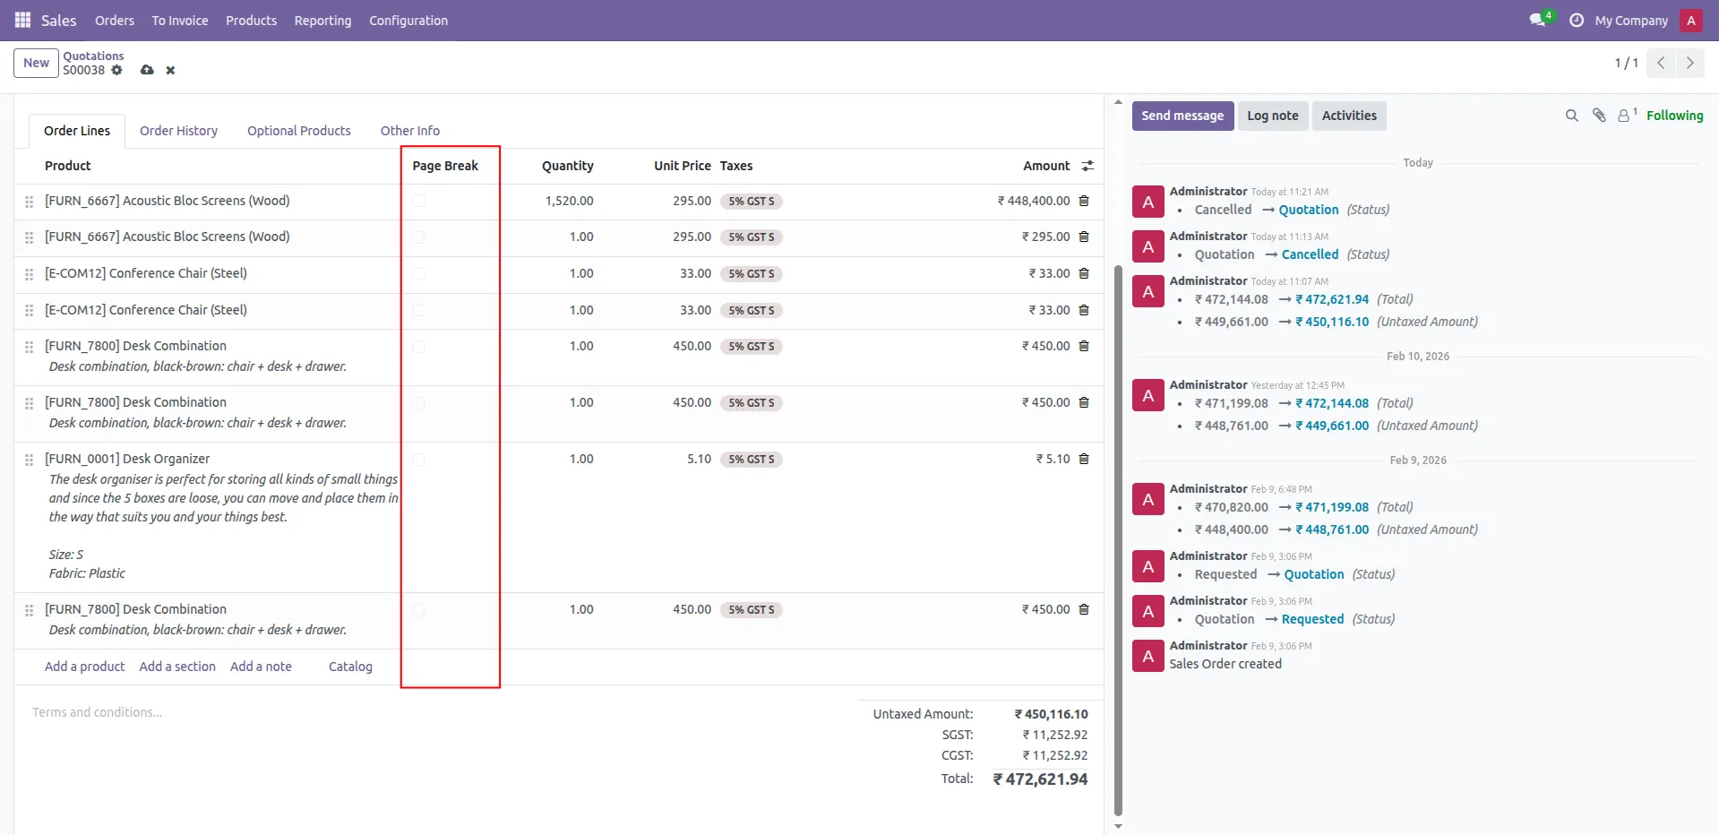The height and width of the screenshot is (835, 1719).
Task: Switch to the Optional Products tab
Action: click(x=299, y=131)
